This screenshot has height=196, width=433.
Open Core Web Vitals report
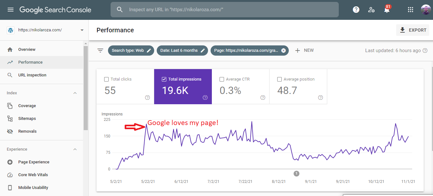pyautogui.click(x=42, y=175)
